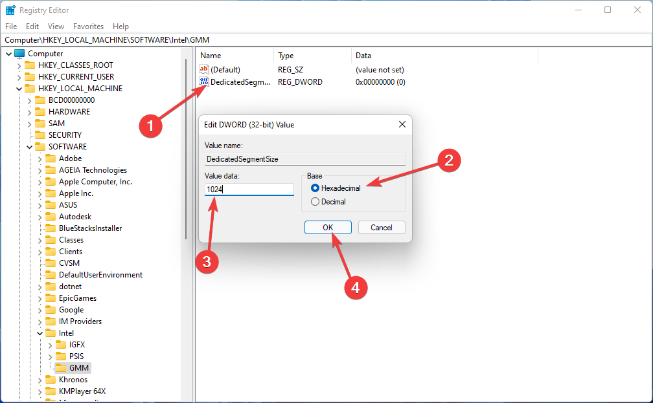Click the EpicGames folder icon

[x=51, y=298]
